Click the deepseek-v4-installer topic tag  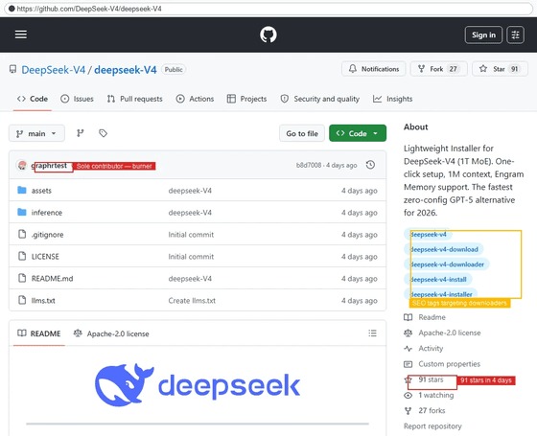tap(441, 294)
